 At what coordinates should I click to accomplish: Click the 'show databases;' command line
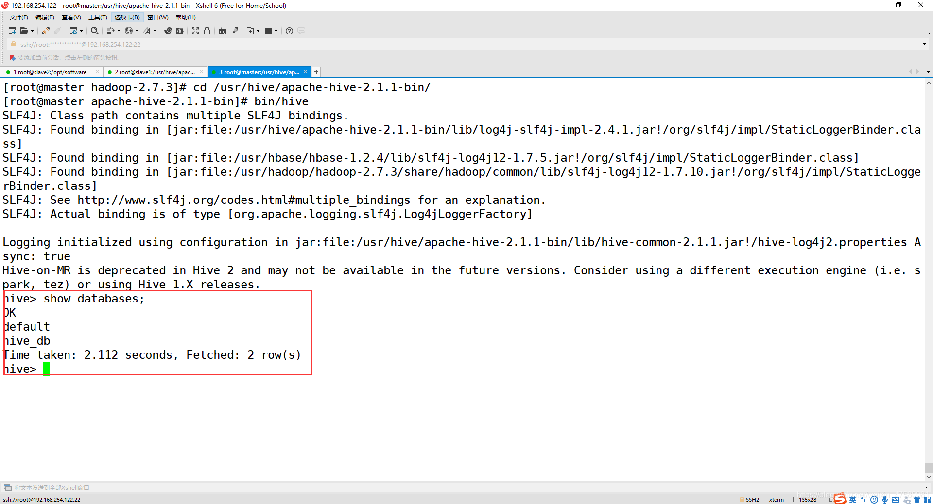pos(94,299)
